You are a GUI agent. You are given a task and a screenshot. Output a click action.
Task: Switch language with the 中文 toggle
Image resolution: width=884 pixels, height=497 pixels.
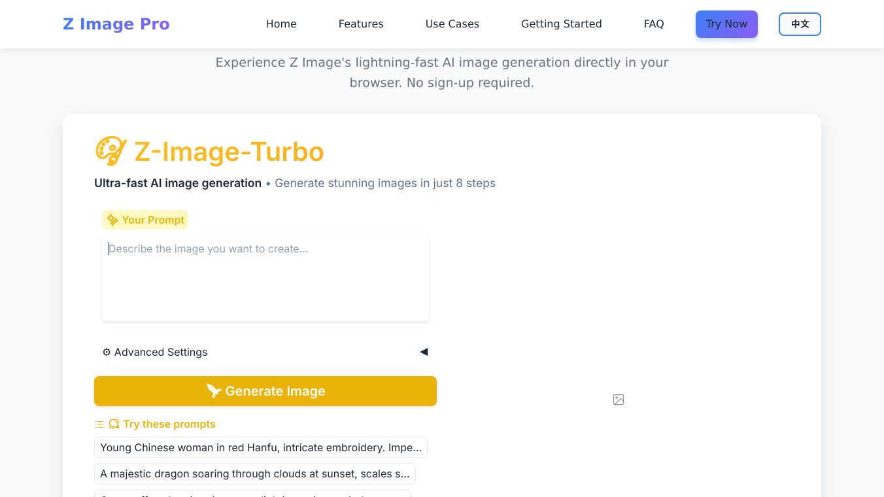(x=800, y=24)
